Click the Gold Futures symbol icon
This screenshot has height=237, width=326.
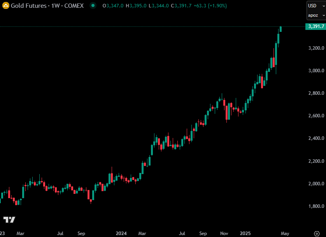pyautogui.click(x=5, y=5)
